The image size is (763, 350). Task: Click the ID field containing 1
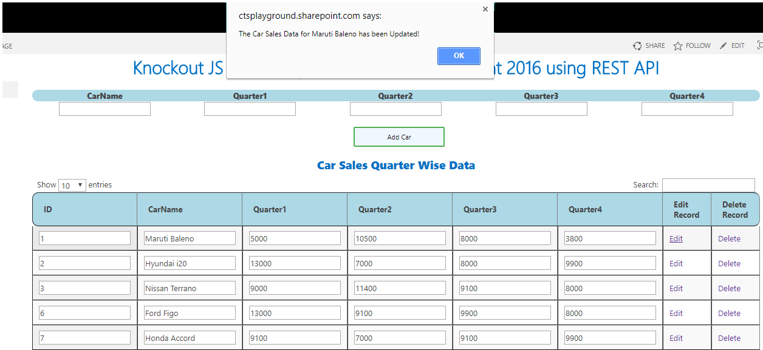point(84,238)
